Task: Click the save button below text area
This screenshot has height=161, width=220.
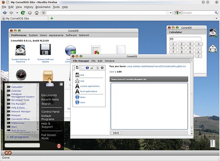Action: (x=116, y=133)
